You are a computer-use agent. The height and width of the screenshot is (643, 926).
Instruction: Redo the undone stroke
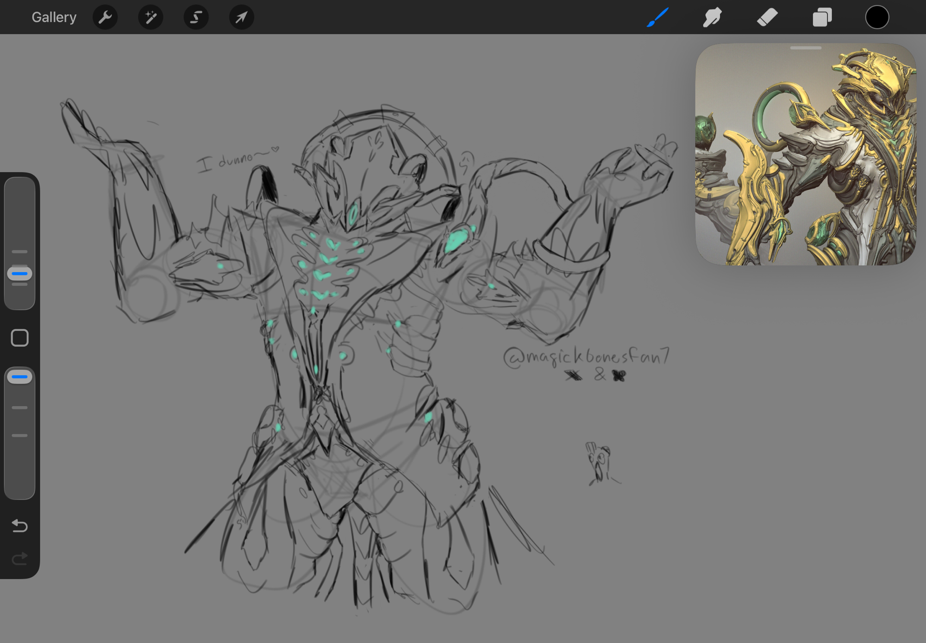tap(19, 559)
